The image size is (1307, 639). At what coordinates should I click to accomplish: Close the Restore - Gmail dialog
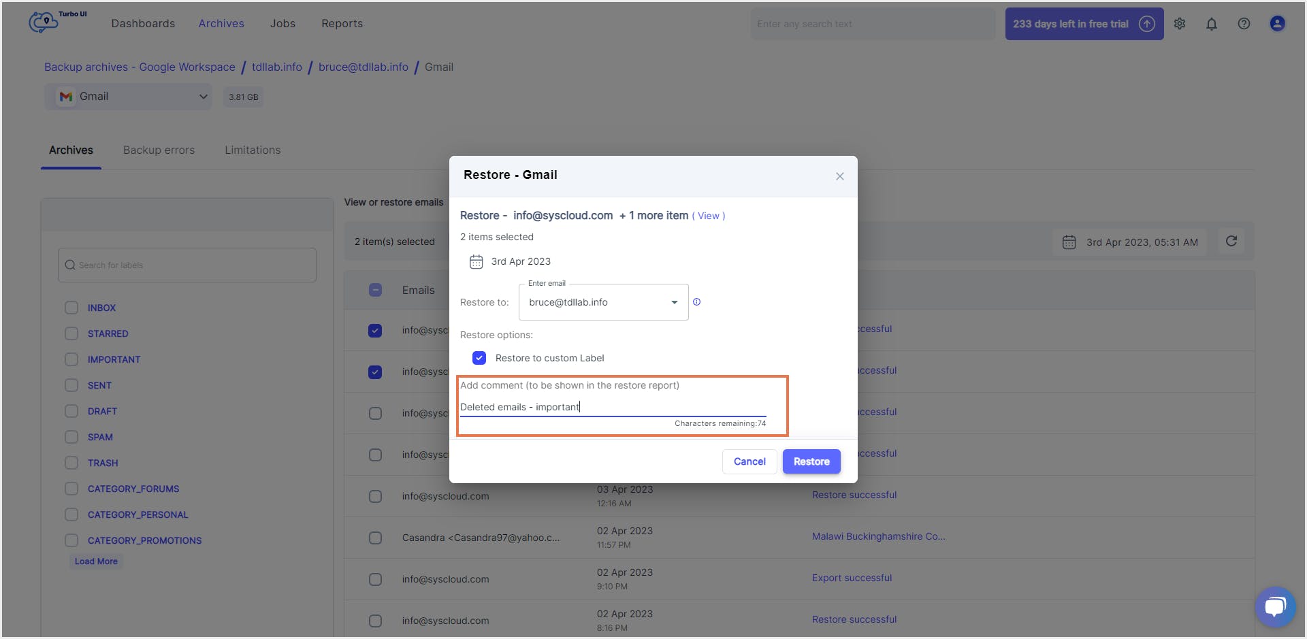840,176
